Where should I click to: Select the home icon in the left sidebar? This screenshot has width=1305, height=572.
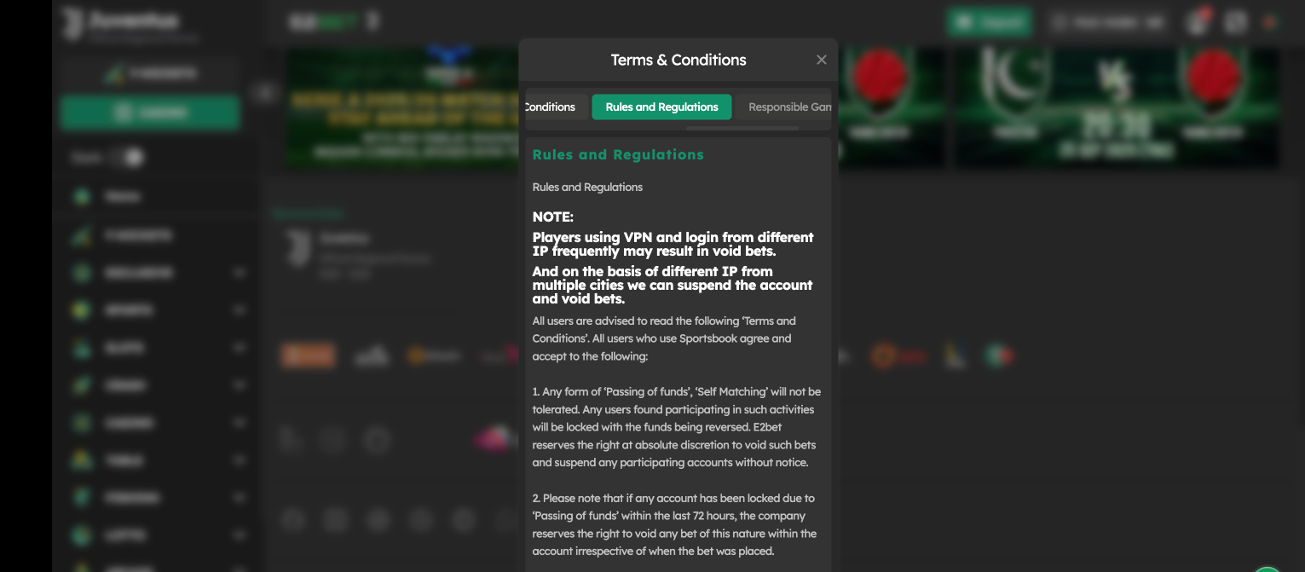pyautogui.click(x=80, y=195)
